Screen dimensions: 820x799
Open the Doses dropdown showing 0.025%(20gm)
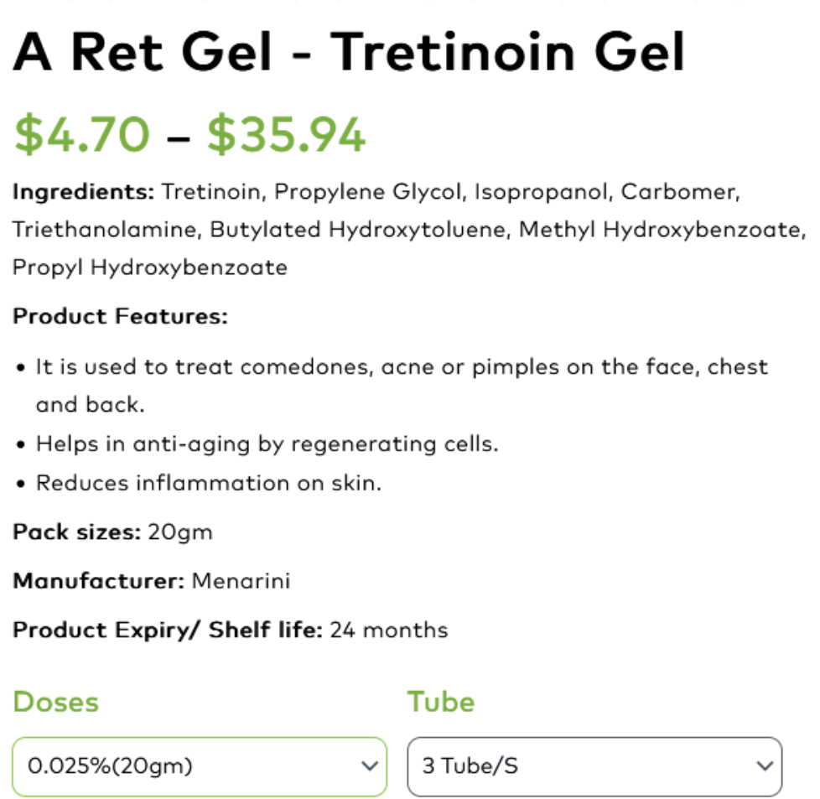pyautogui.click(x=199, y=766)
